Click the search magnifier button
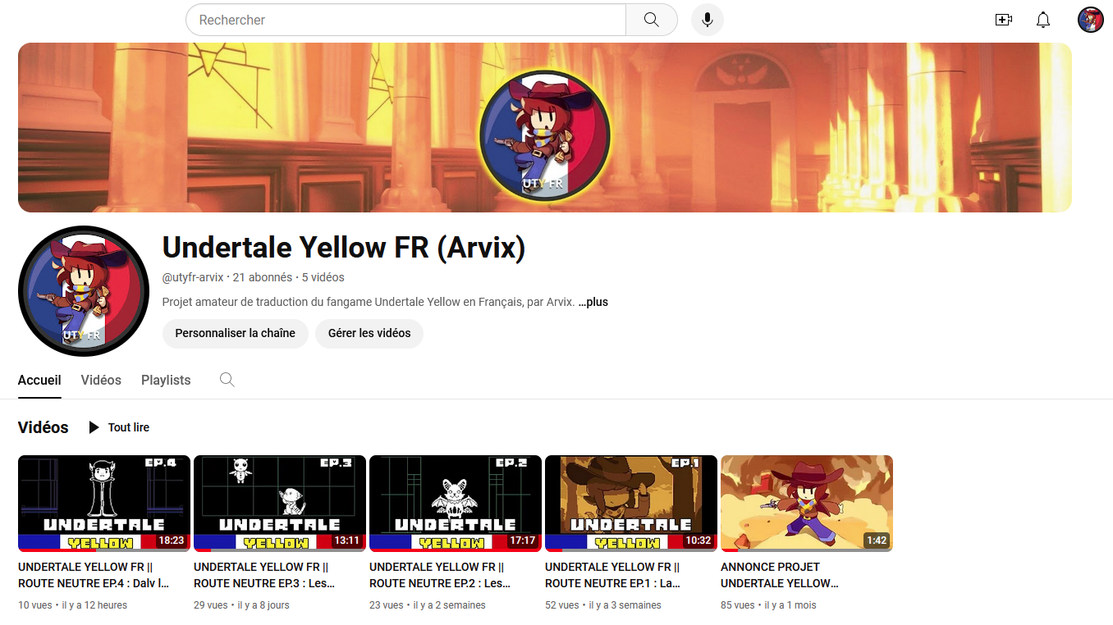Viewport: 1113px width, 625px height. (652, 20)
